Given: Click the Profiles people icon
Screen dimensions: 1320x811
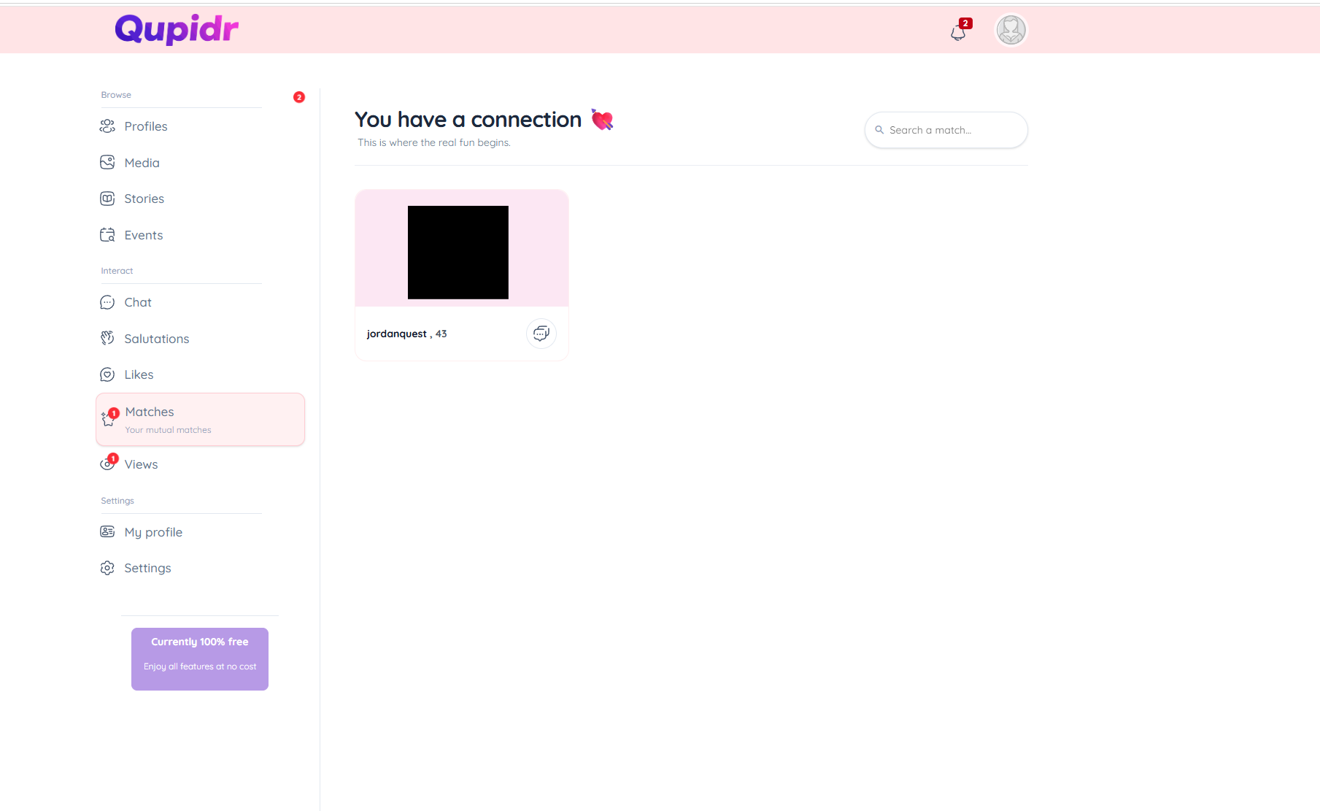Looking at the screenshot, I should click(107, 126).
